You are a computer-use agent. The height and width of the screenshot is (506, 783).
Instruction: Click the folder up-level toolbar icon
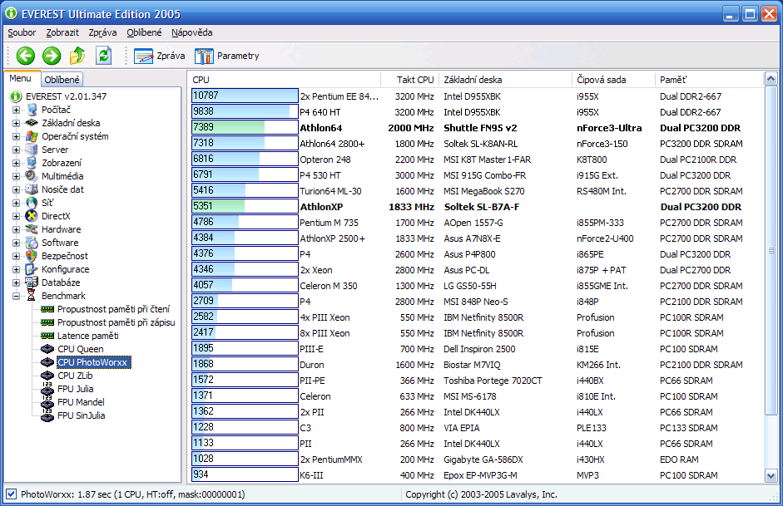click(x=77, y=56)
